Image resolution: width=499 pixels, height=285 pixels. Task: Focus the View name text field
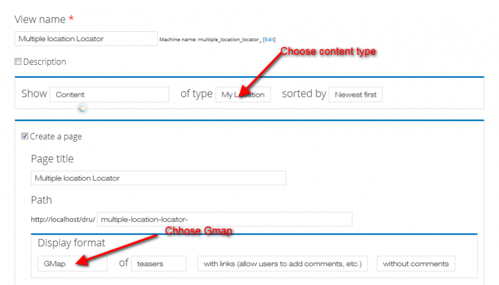(x=86, y=39)
